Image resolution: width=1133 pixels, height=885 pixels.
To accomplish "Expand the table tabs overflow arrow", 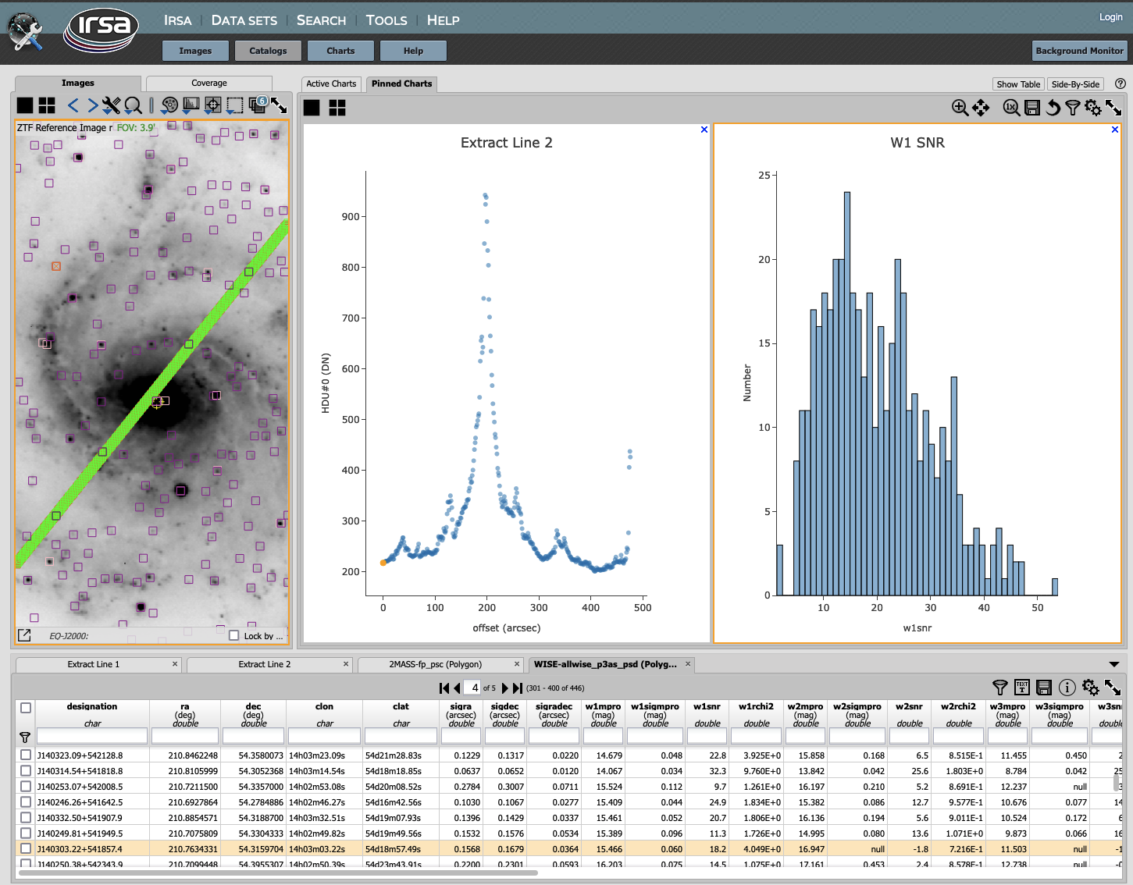I will pyautogui.click(x=1114, y=664).
